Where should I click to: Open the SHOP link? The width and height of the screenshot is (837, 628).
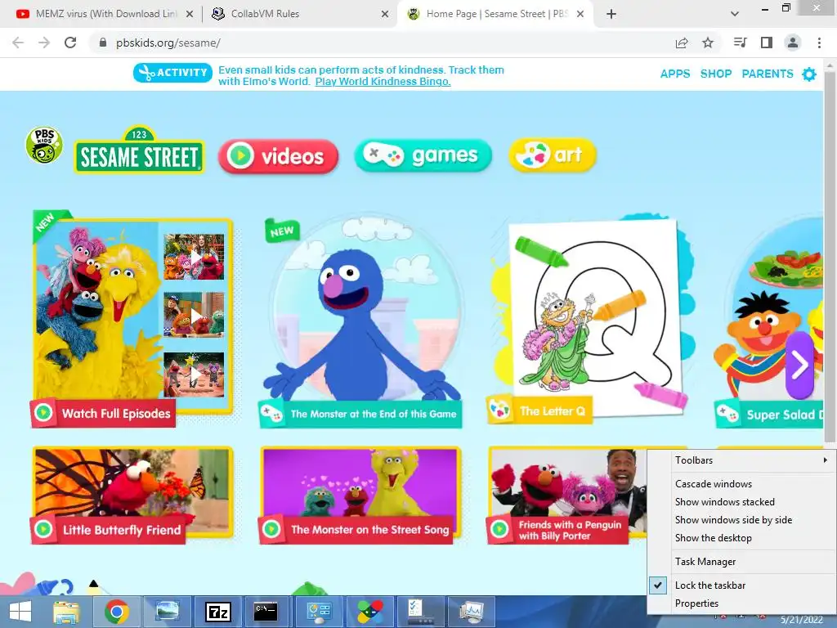(716, 74)
